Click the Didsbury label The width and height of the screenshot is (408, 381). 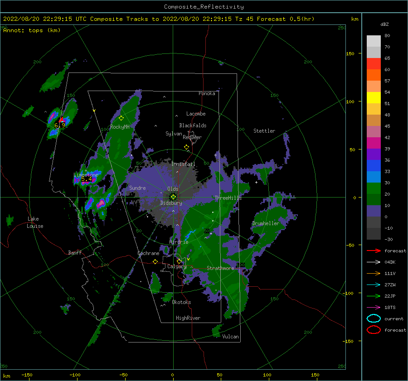171,203
